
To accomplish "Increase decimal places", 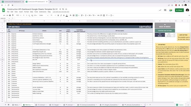I will 32,15.
